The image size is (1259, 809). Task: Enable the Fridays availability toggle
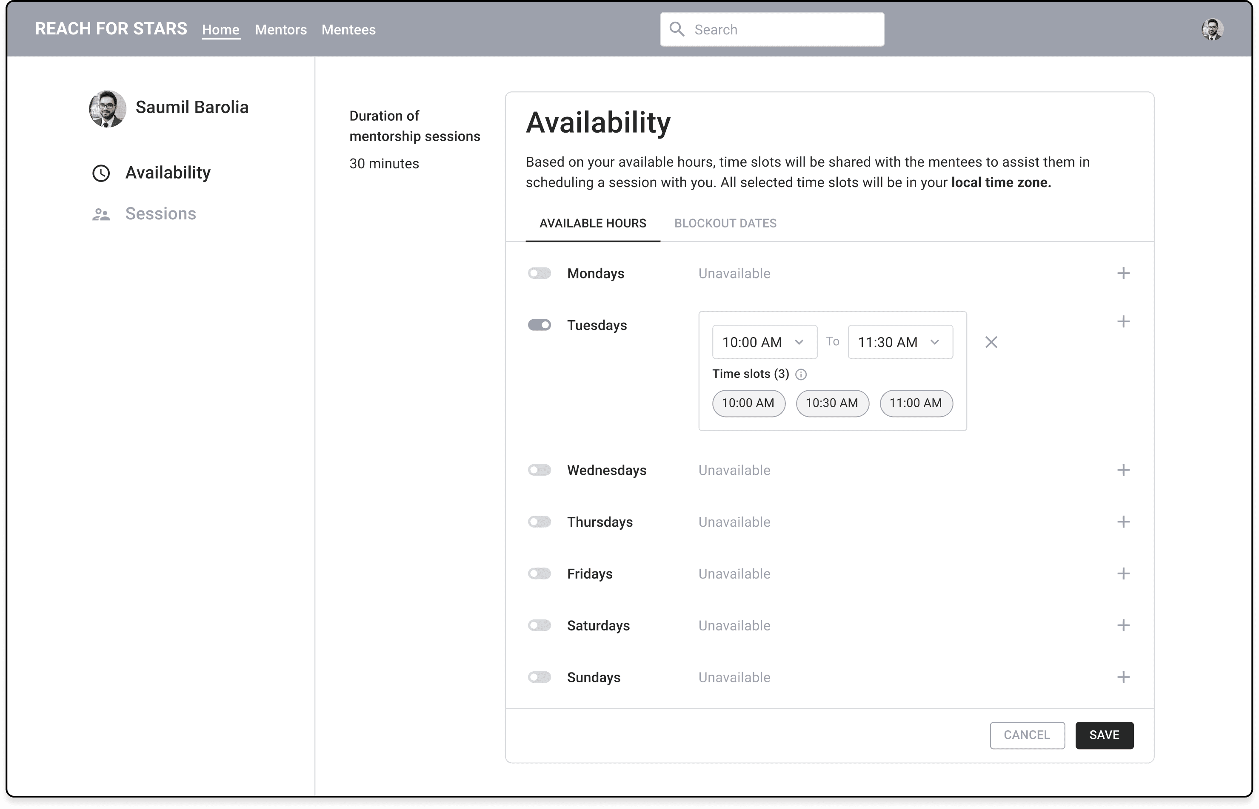point(540,573)
